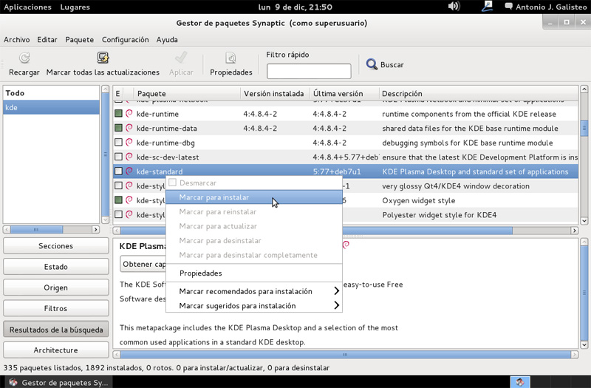Click the Aplicar checkmark icon
The image size is (591, 388).
tap(181, 58)
